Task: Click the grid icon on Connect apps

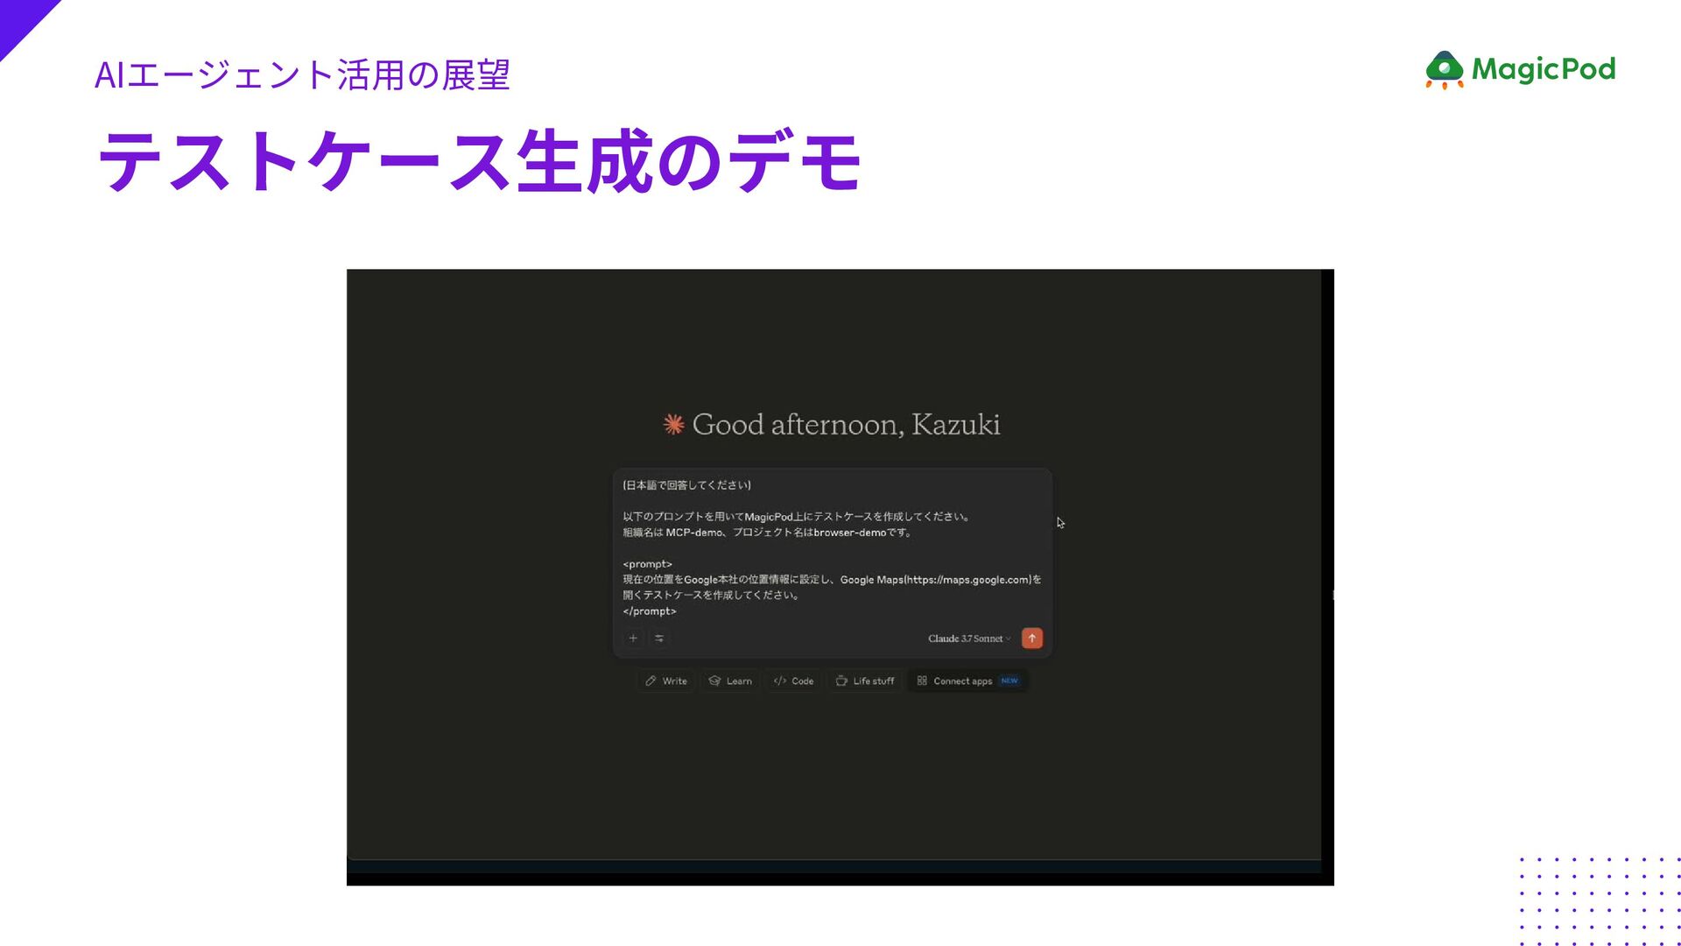Action: tap(922, 681)
